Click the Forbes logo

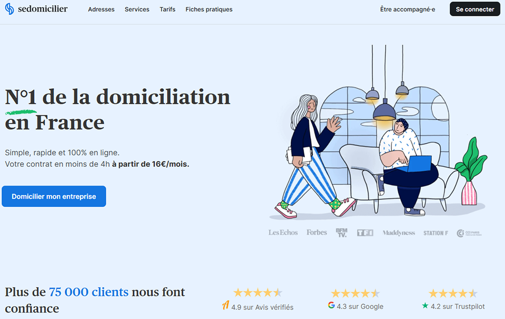[x=316, y=232]
